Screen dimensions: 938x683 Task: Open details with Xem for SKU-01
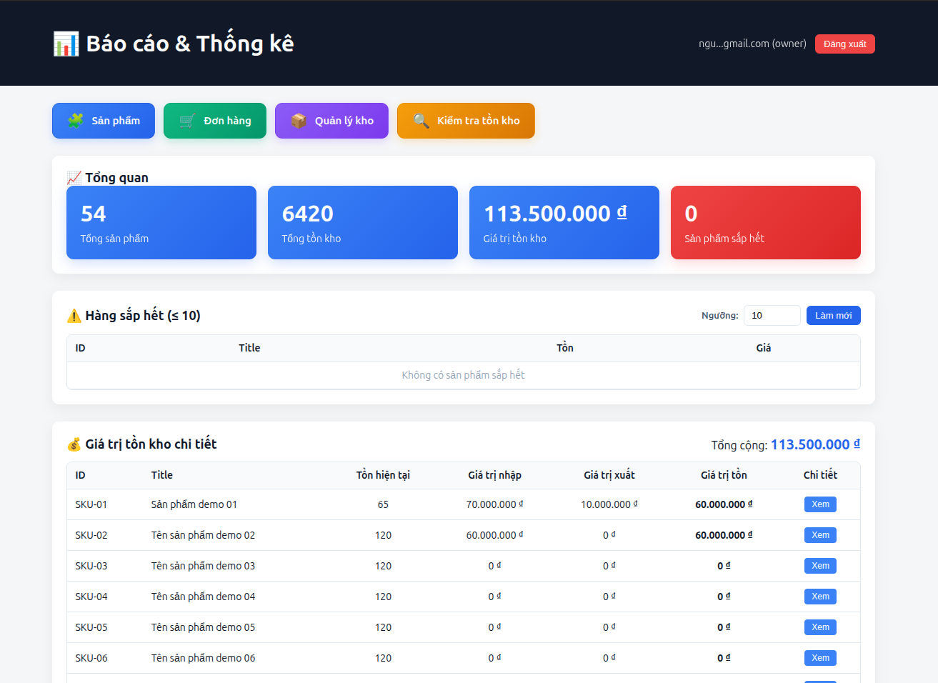[820, 504]
